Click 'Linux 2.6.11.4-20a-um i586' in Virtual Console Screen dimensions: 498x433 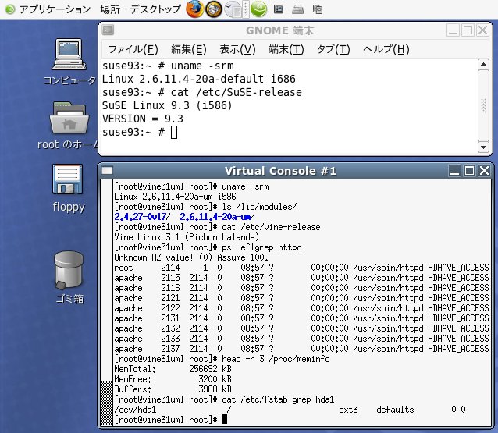175,197
